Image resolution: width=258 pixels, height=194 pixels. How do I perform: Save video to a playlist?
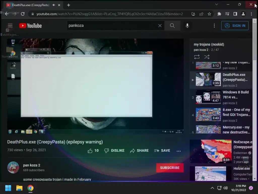click(162, 151)
